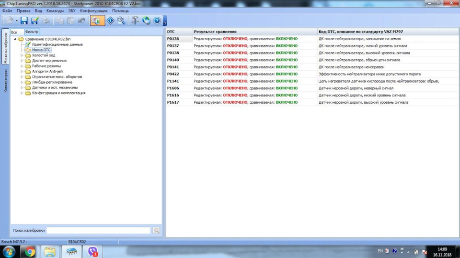Click the Лямбда-регулирование folder icon
This screenshot has height=258, width=460.
28,82
